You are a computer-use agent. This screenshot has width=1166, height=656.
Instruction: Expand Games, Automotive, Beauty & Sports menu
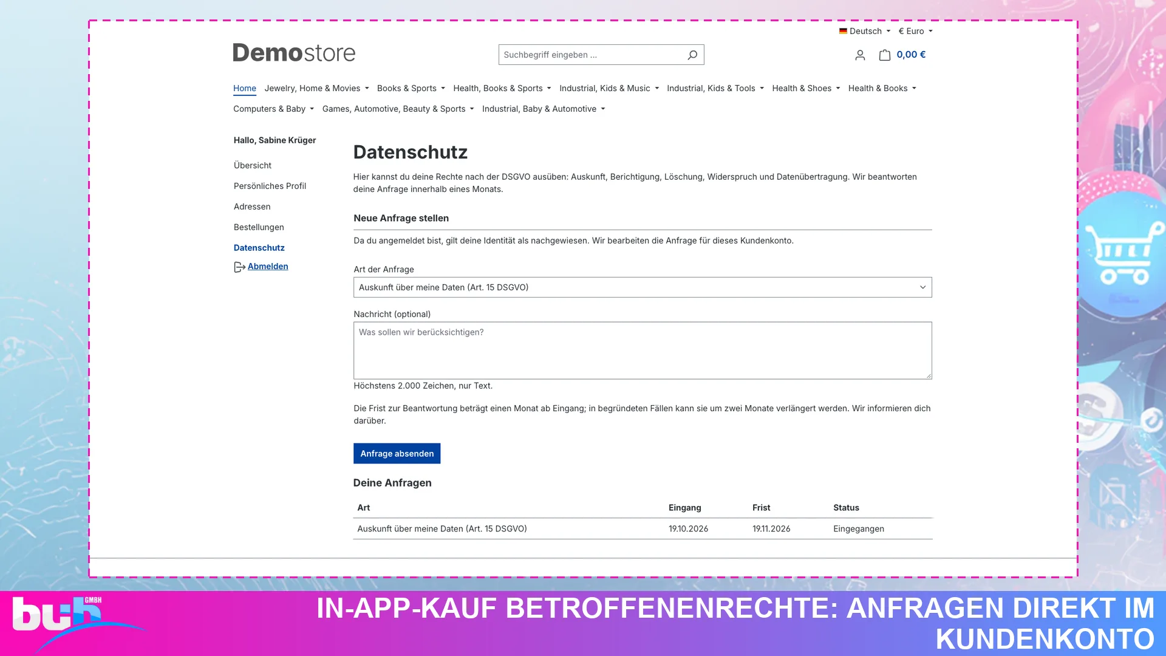click(398, 109)
